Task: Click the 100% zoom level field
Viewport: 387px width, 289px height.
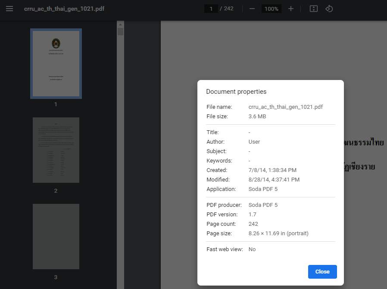Action: [271, 9]
